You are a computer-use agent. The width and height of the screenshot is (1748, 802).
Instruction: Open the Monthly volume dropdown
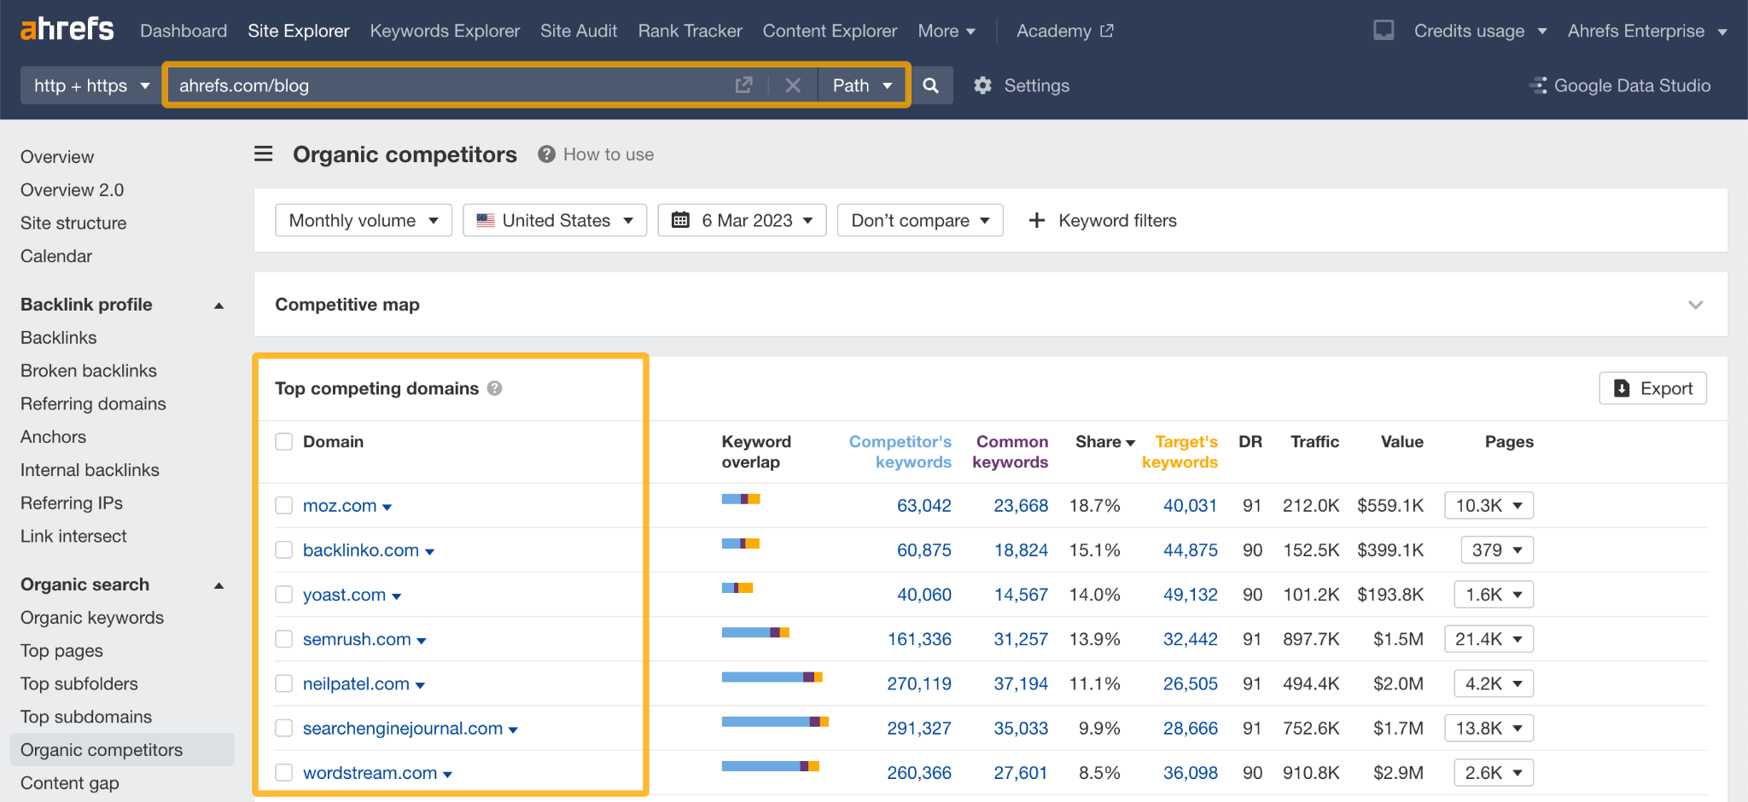363,220
